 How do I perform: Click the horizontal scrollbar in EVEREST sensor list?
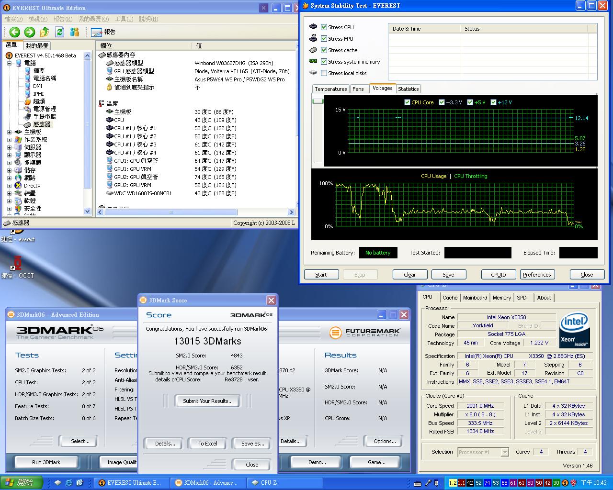pos(170,212)
